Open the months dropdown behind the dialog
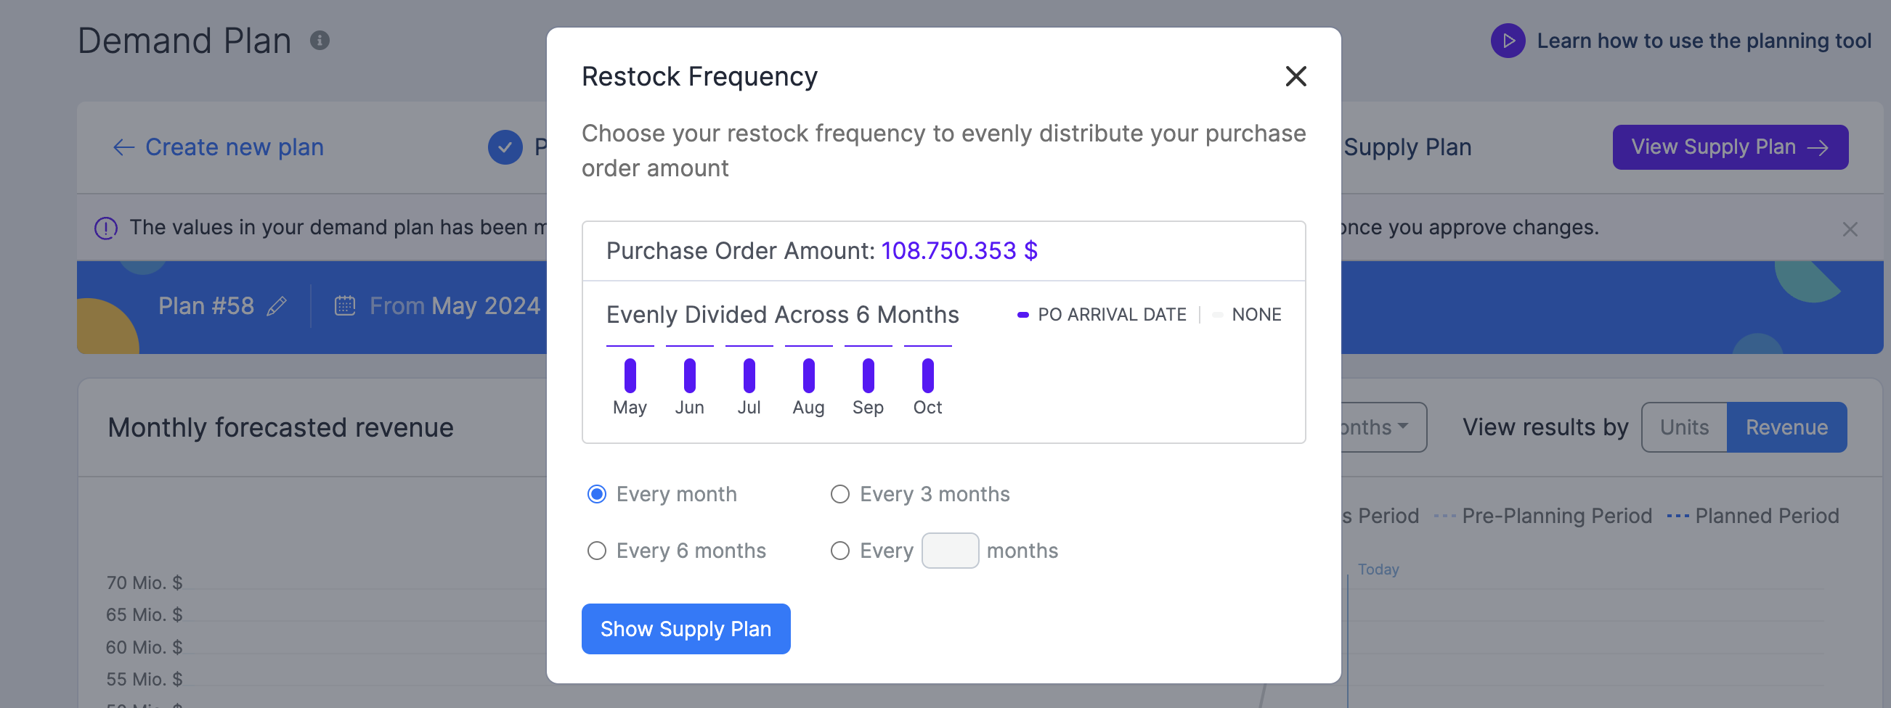 tap(1383, 427)
